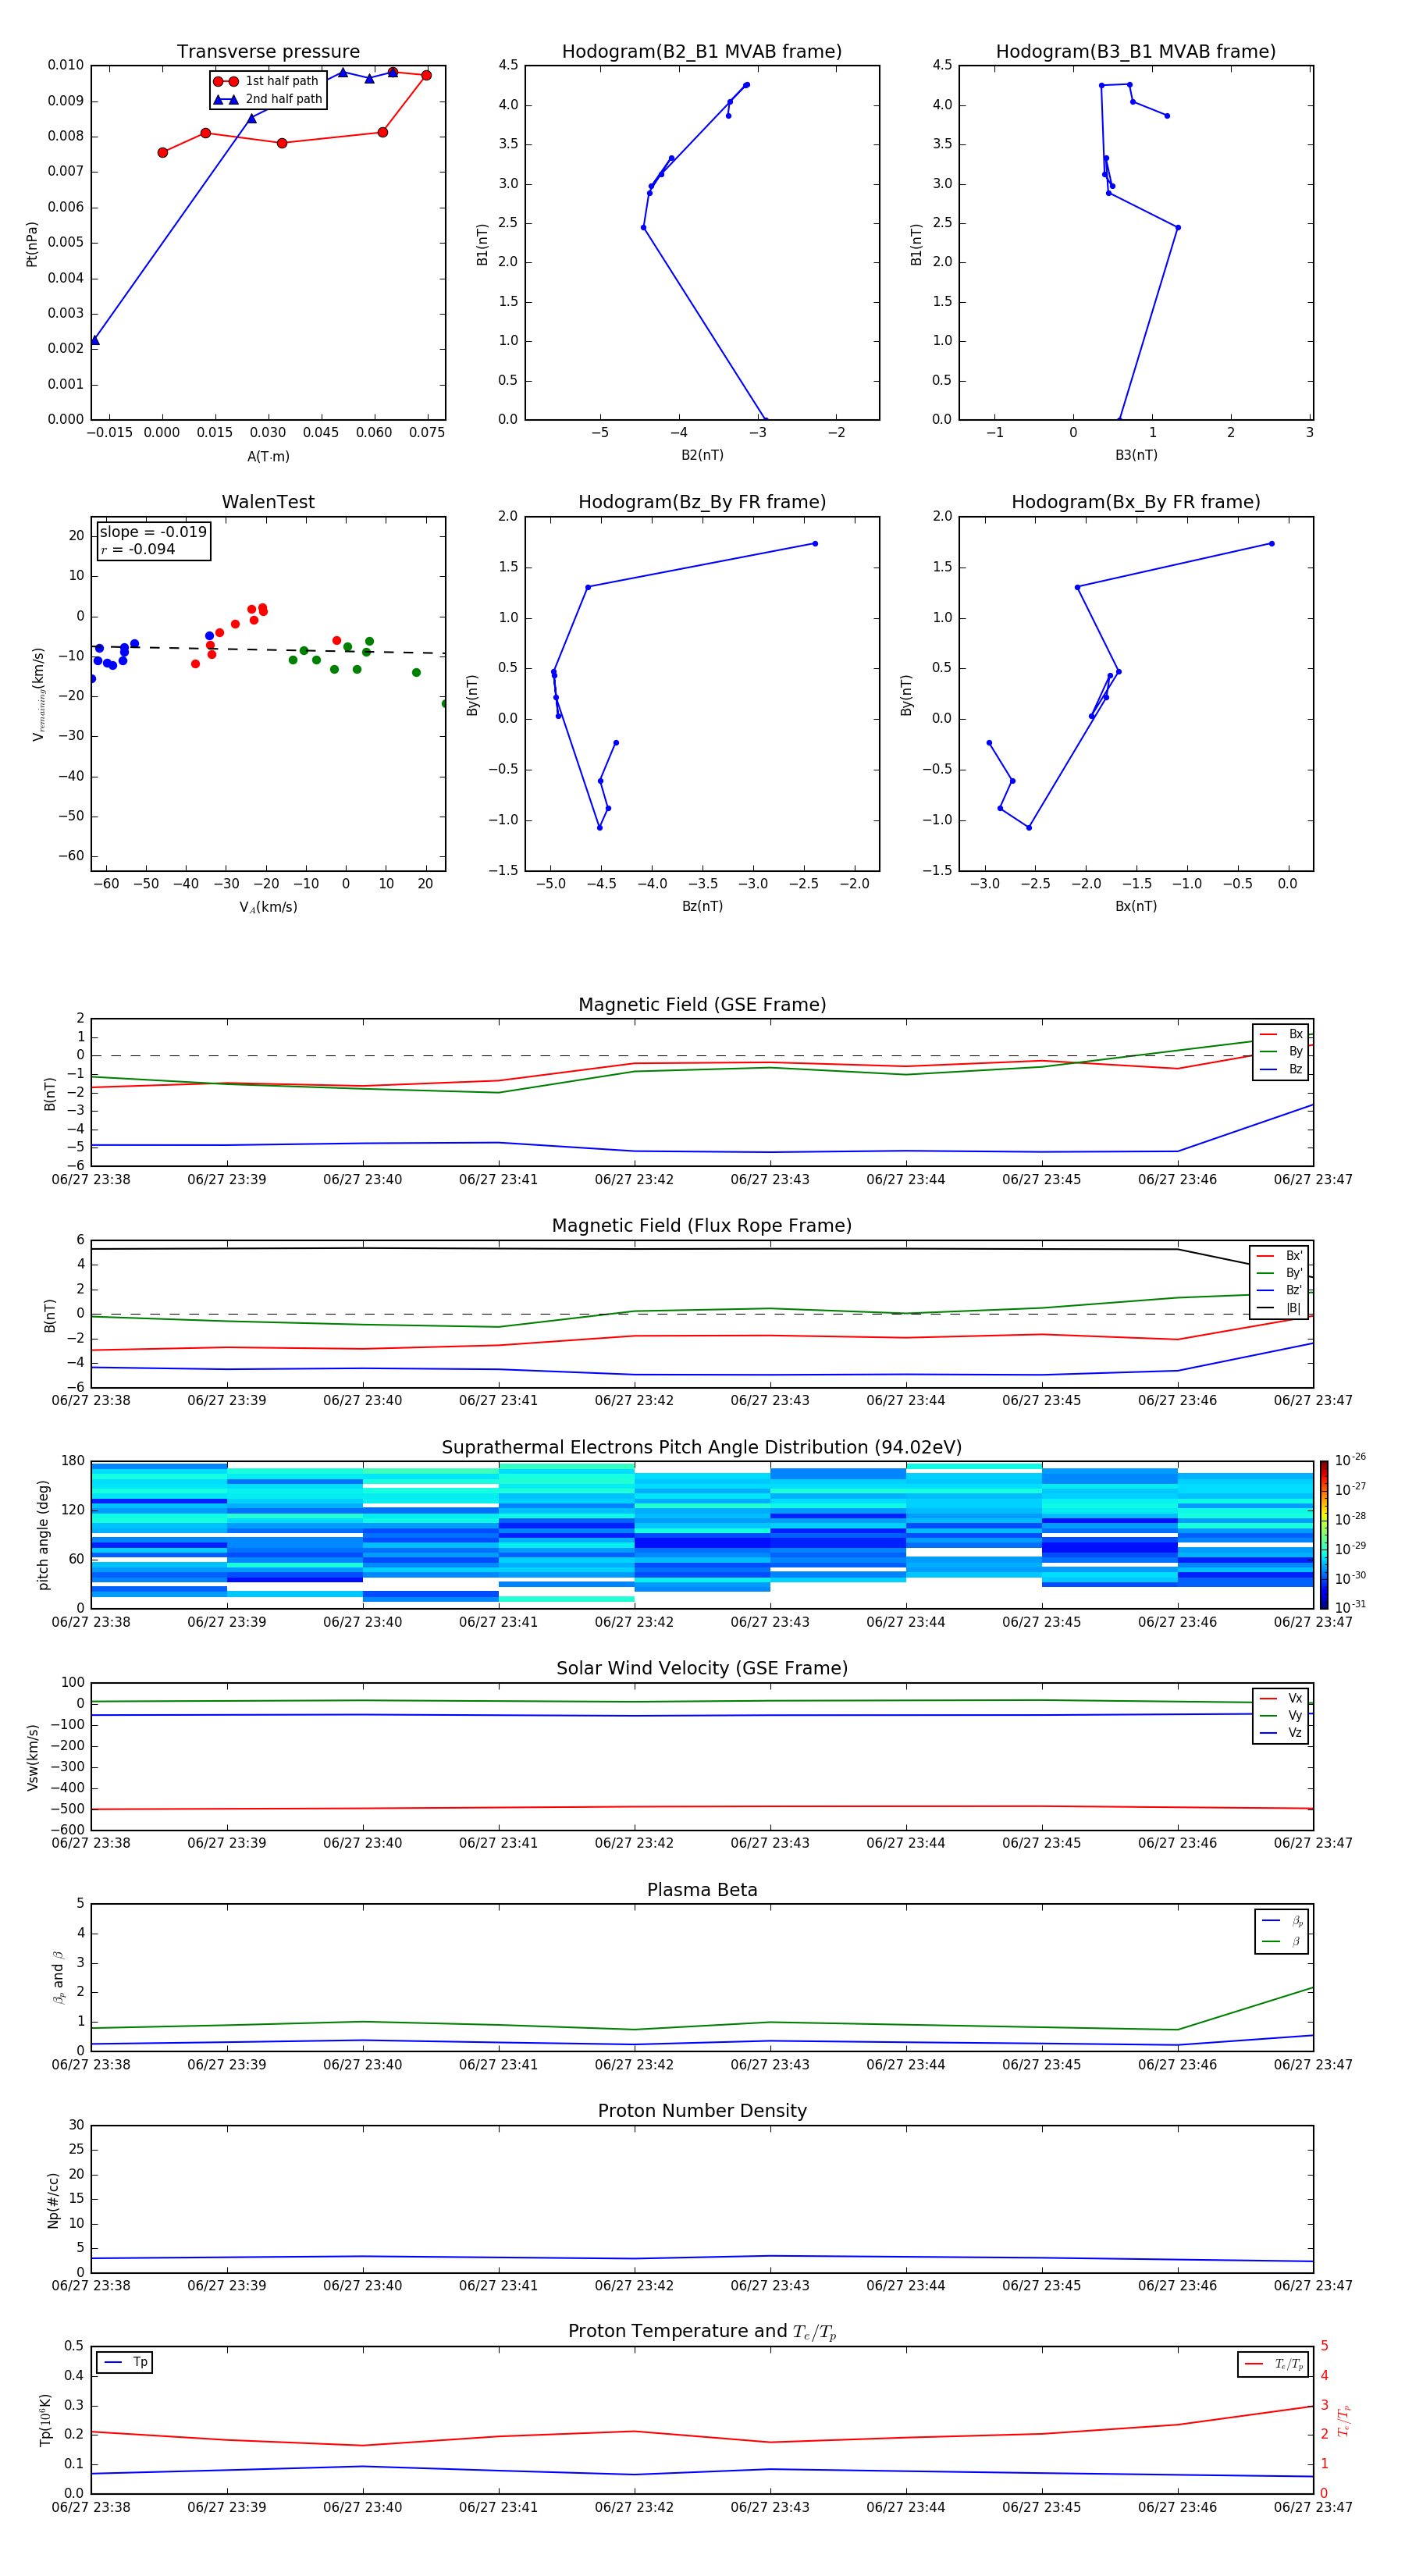Click the Vx legend entry in the Solar Wind Velocity plot
Image resolution: width=1405 pixels, height=2576 pixels.
pyautogui.click(x=1281, y=1698)
